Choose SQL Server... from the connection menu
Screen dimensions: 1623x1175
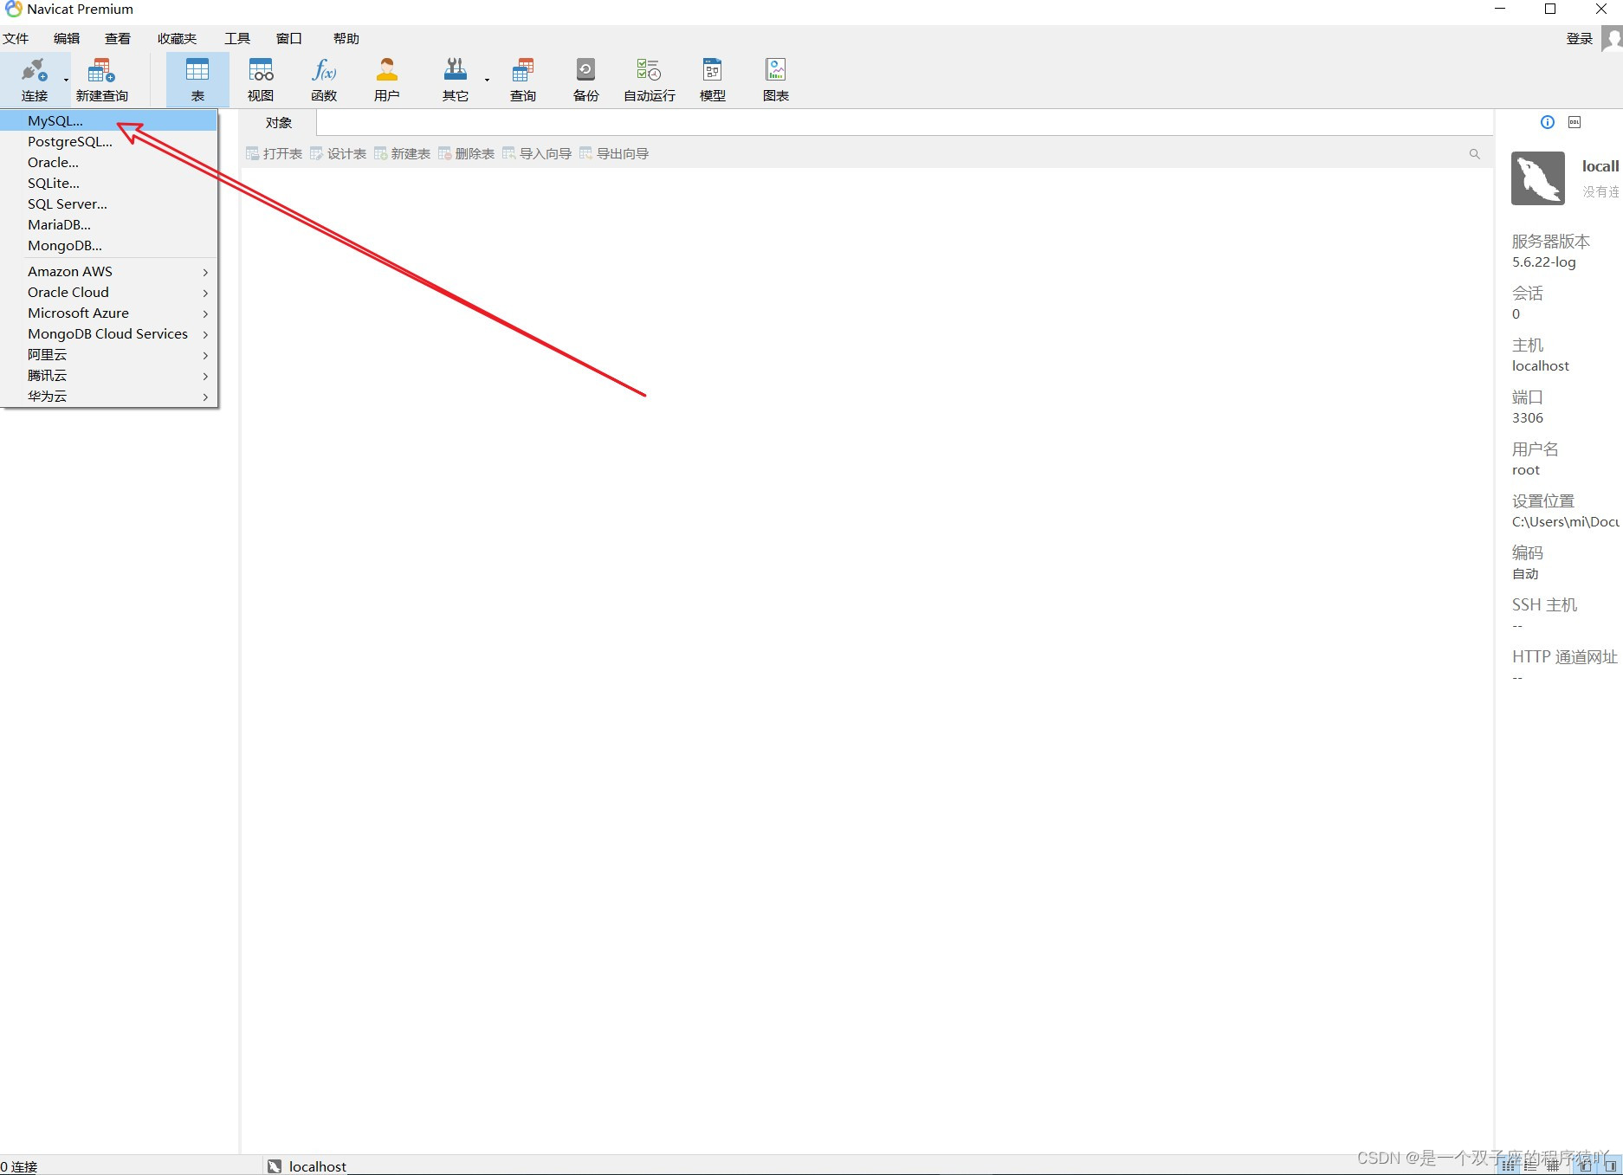point(109,203)
